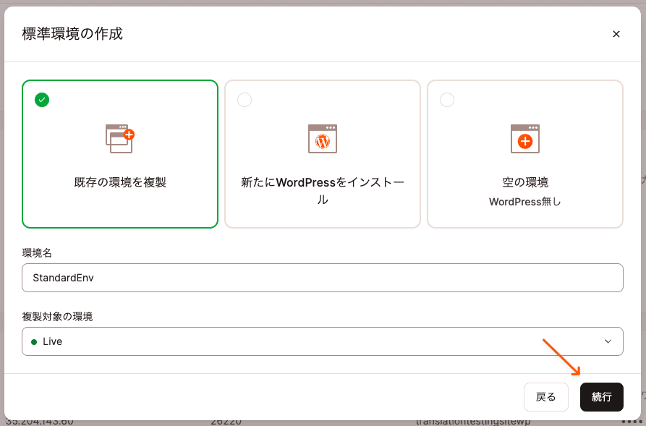Image resolution: width=646 pixels, height=426 pixels.
Task: Close the 標準環境の作成 dialog
Action: (616, 34)
